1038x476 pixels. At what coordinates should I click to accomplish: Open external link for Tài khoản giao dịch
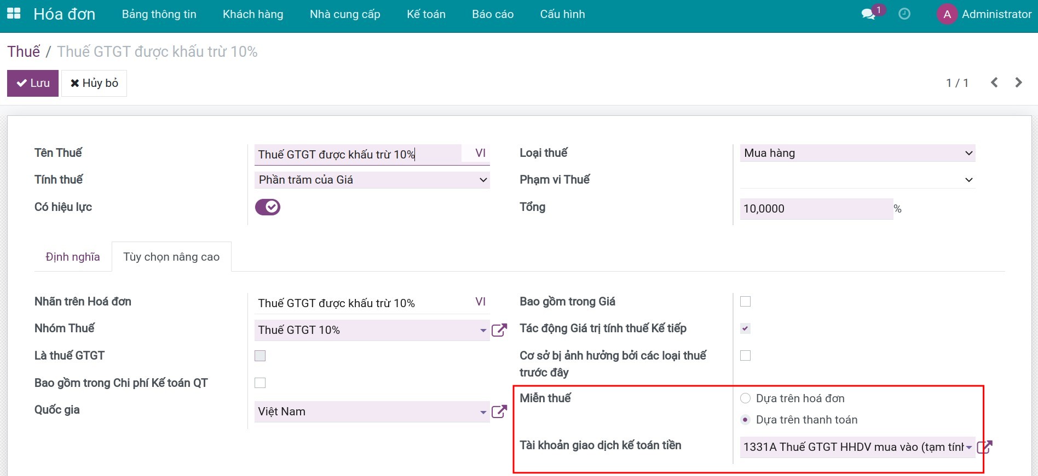984,447
